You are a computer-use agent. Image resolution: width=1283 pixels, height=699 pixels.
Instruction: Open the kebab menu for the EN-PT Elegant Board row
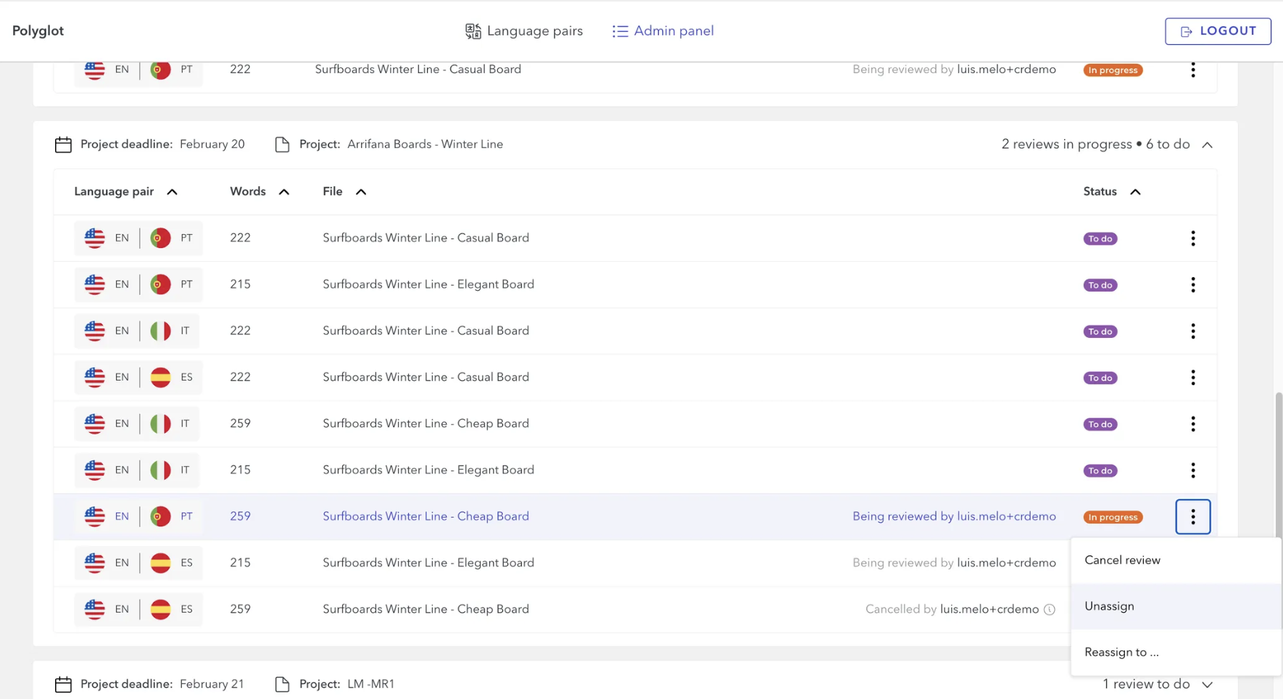coord(1193,285)
